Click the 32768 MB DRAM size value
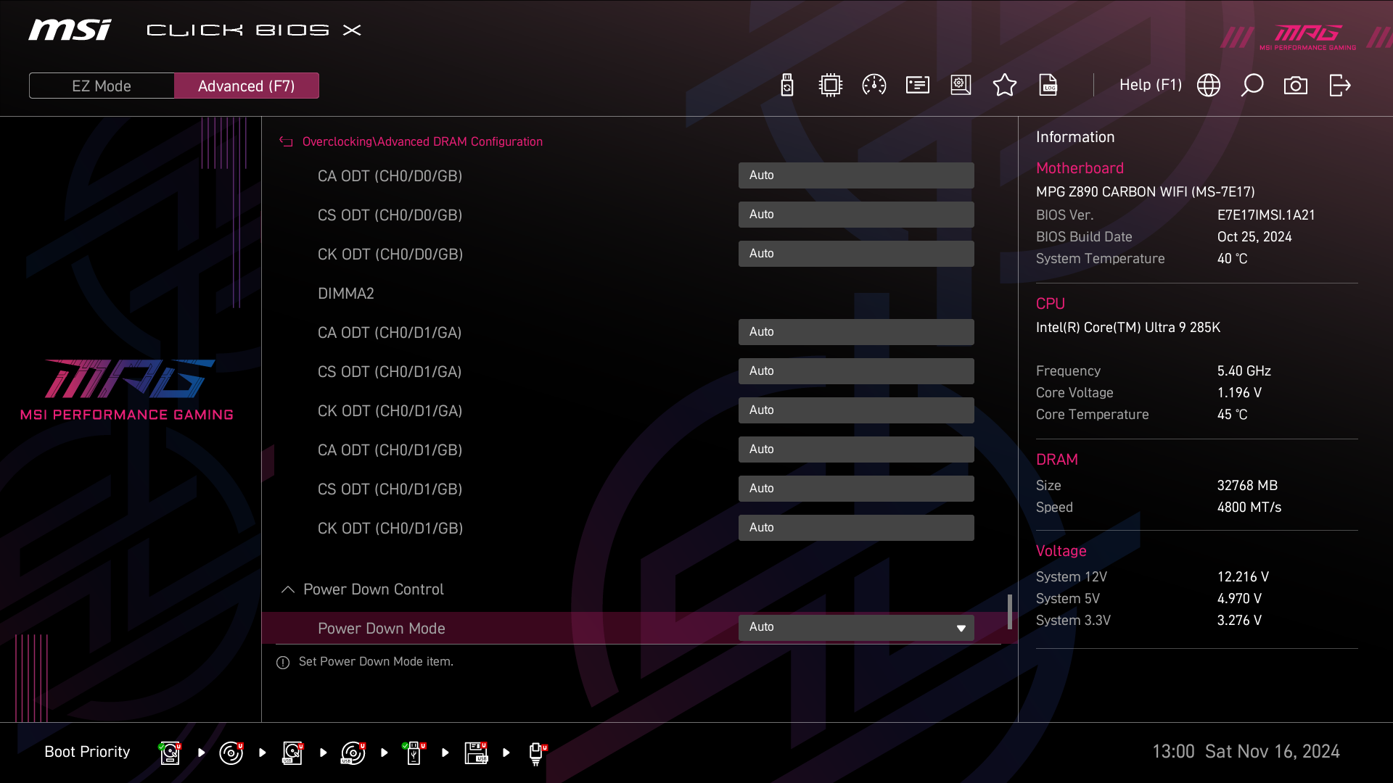 tap(1247, 486)
